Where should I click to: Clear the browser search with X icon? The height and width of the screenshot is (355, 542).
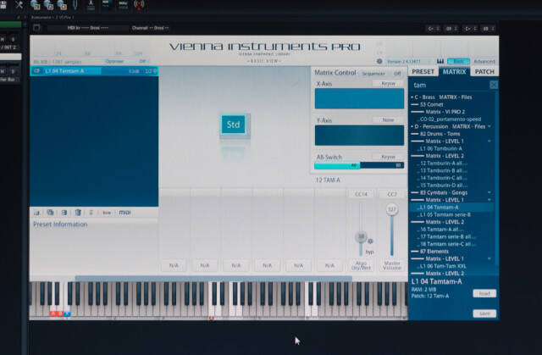(x=494, y=85)
